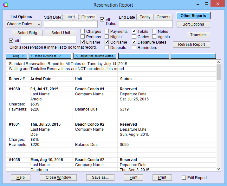Click last name Doe
Viewport: 227px width, 186px height.
click(x=34, y=135)
